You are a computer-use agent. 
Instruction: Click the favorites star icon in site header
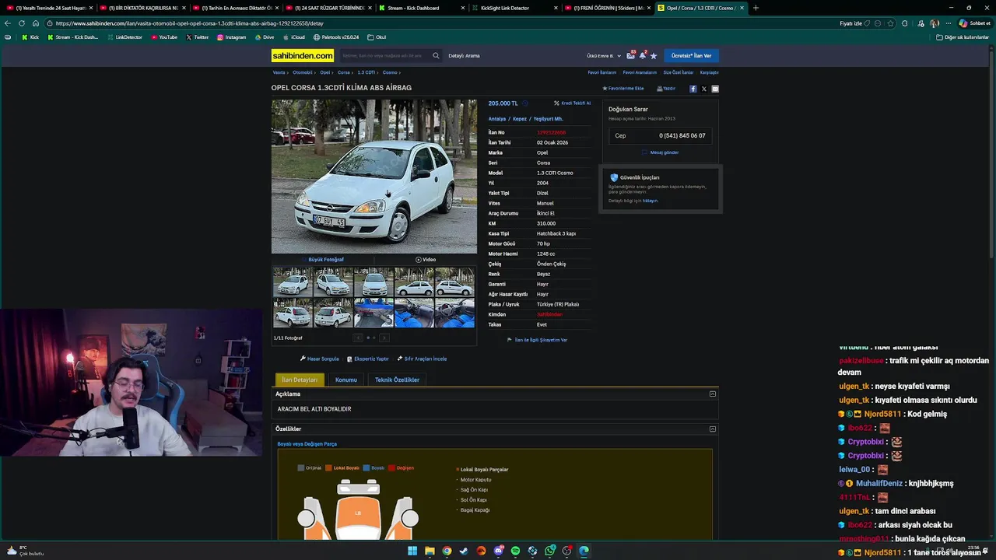click(654, 56)
